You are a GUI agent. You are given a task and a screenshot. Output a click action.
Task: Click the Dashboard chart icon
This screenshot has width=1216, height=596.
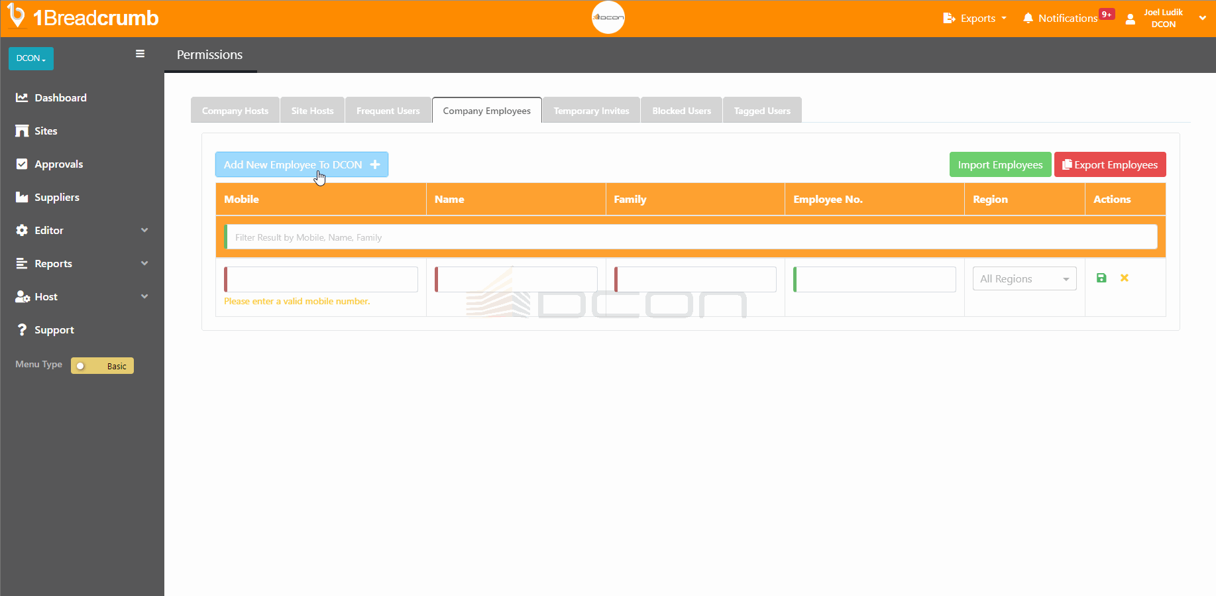(22, 97)
